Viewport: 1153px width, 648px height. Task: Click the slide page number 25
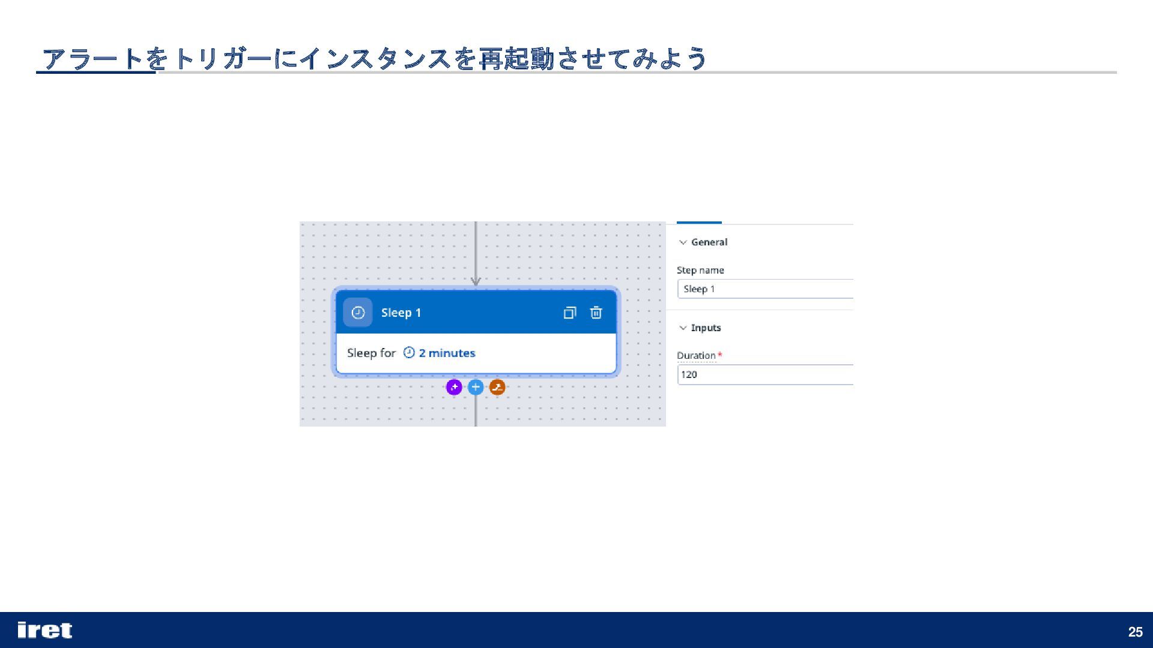tap(1135, 631)
